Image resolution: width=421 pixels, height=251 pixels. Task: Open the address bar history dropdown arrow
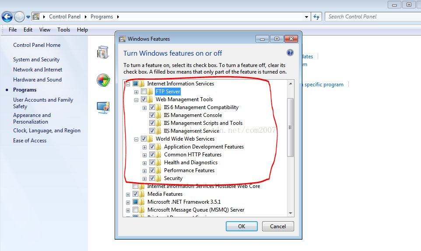pyautogui.click(x=306, y=17)
